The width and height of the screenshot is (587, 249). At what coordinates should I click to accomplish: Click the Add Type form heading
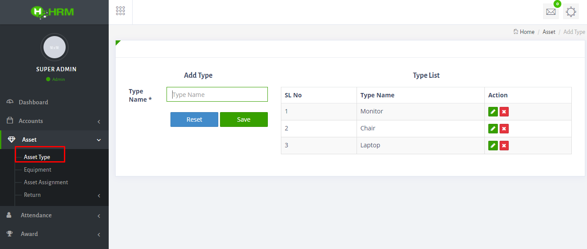pyautogui.click(x=198, y=75)
